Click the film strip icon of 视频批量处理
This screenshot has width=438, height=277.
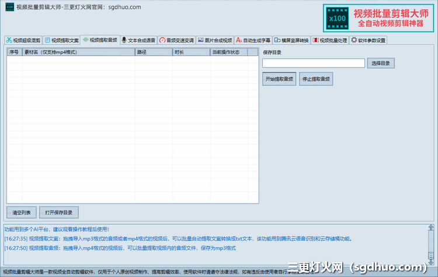315,40
